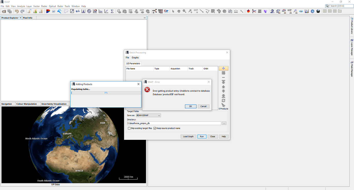Select the Open Product toolbar icon

click(4, 11)
